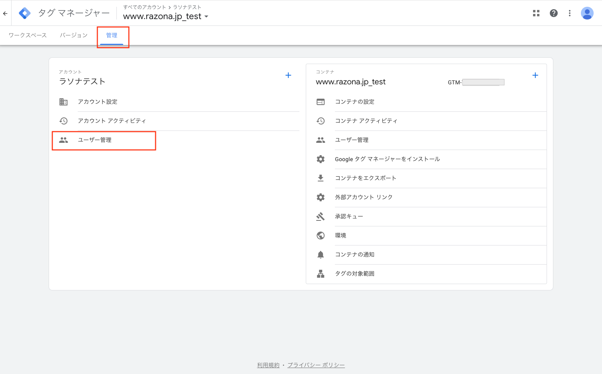Open the Google apps grid icon

pos(536,13)
